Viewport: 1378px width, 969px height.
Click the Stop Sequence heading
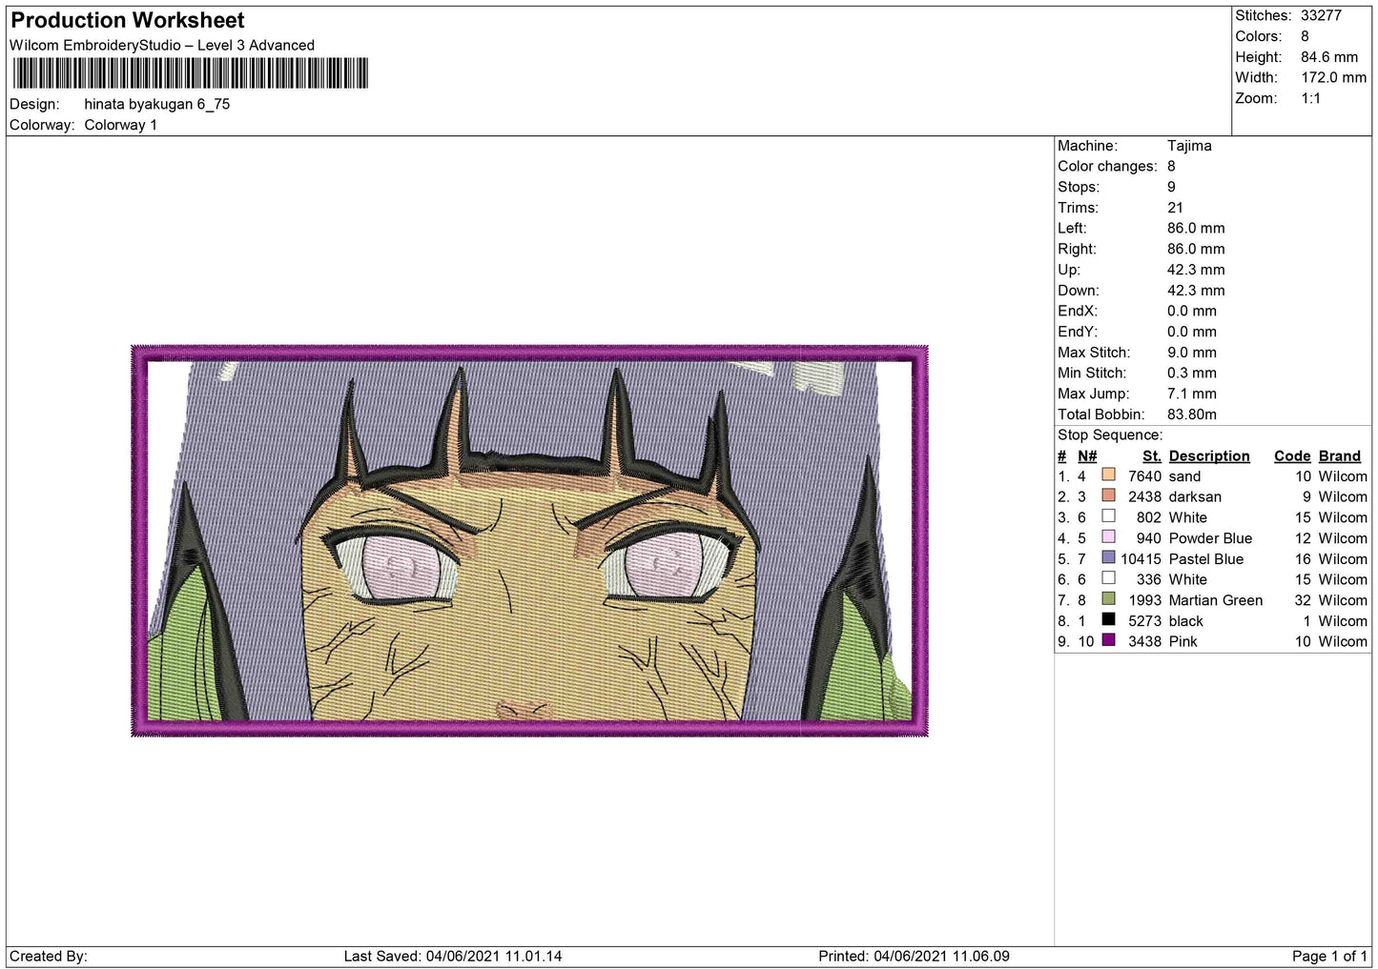click(1110, 435)
